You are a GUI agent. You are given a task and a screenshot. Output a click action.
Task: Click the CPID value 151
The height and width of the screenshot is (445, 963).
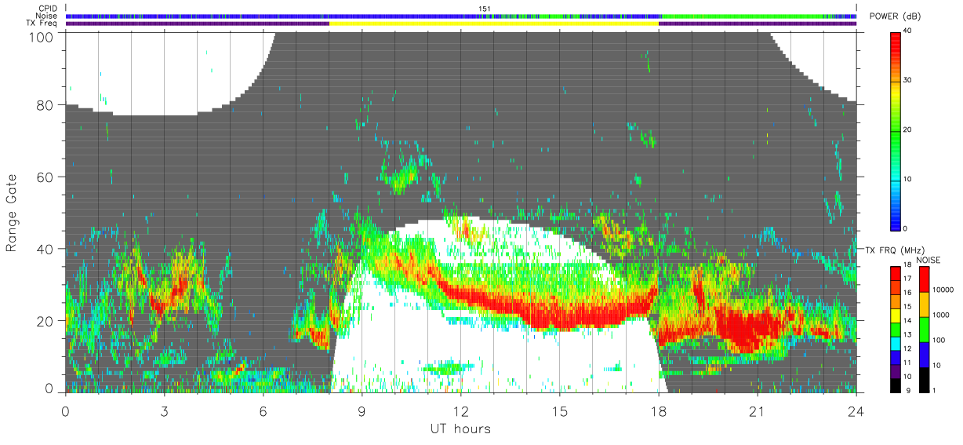pyautogui.click(x=484, y=9)
